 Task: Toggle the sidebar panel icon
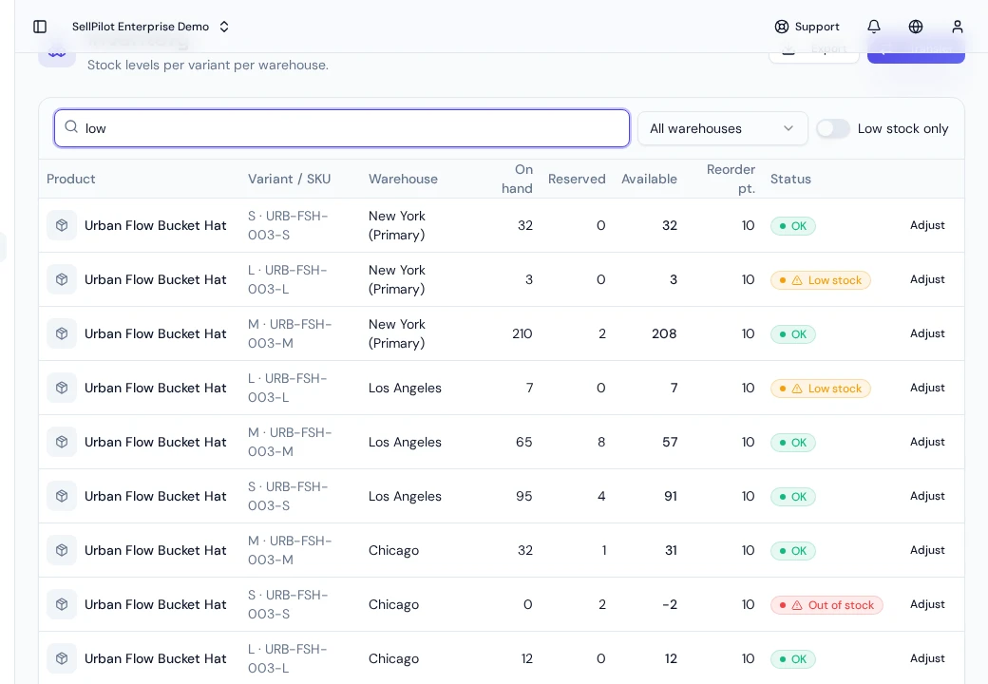[x=40, y=27]
